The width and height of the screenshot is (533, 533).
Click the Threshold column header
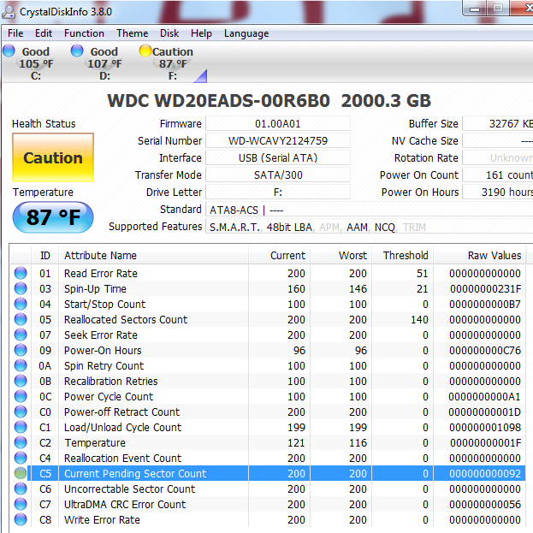click(402, 255)
